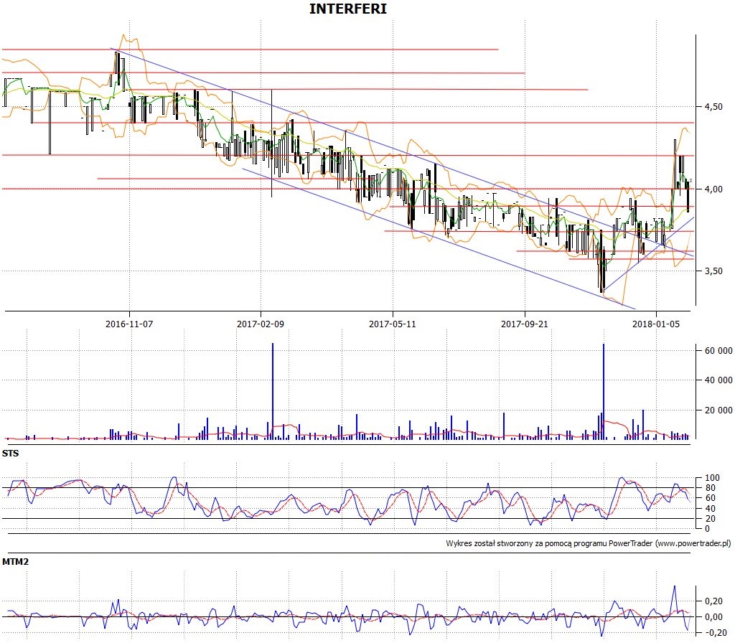Click the MTM2 indicator label
The image size is (735, 643).
pos(16,561)
